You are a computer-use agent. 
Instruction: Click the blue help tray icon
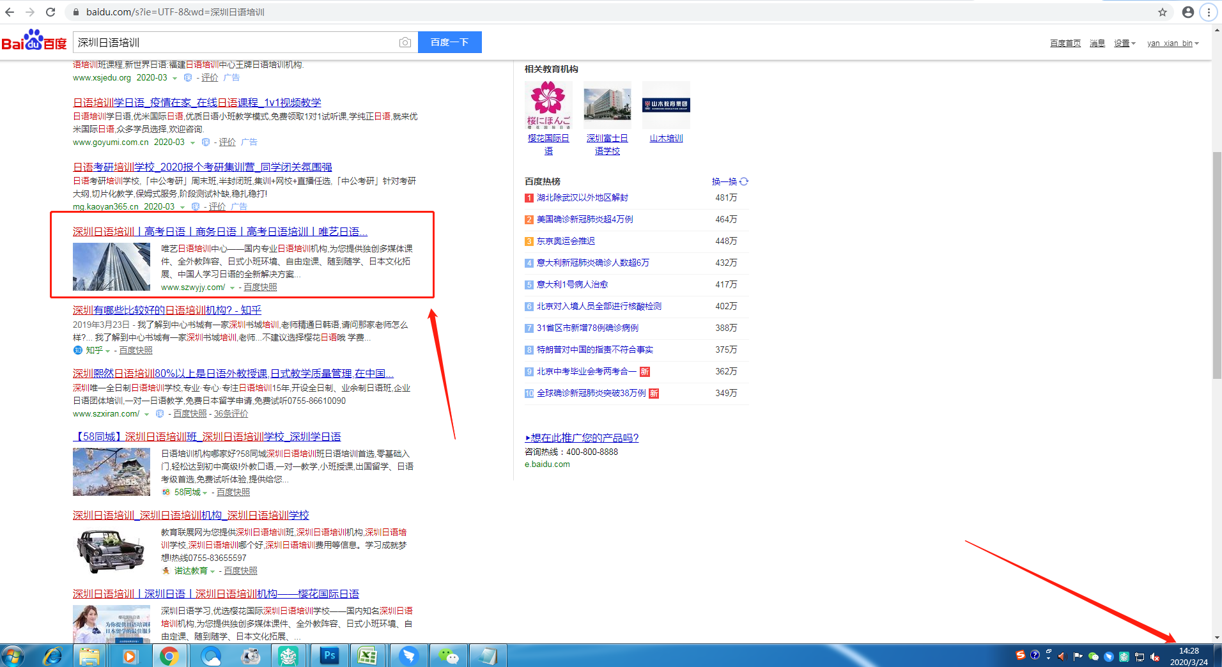pyautogui.click(x=1035, y=655)
